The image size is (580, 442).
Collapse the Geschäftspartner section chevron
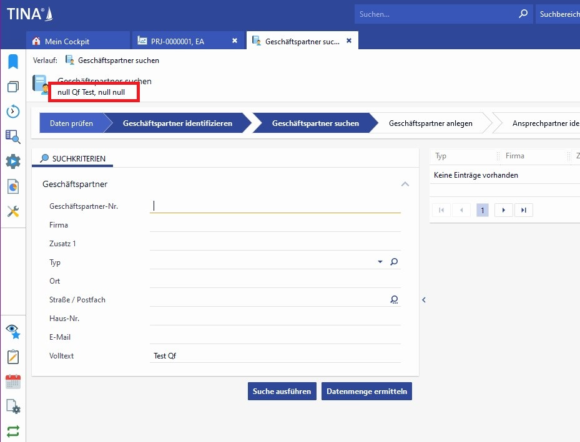[x=405, y=185]
